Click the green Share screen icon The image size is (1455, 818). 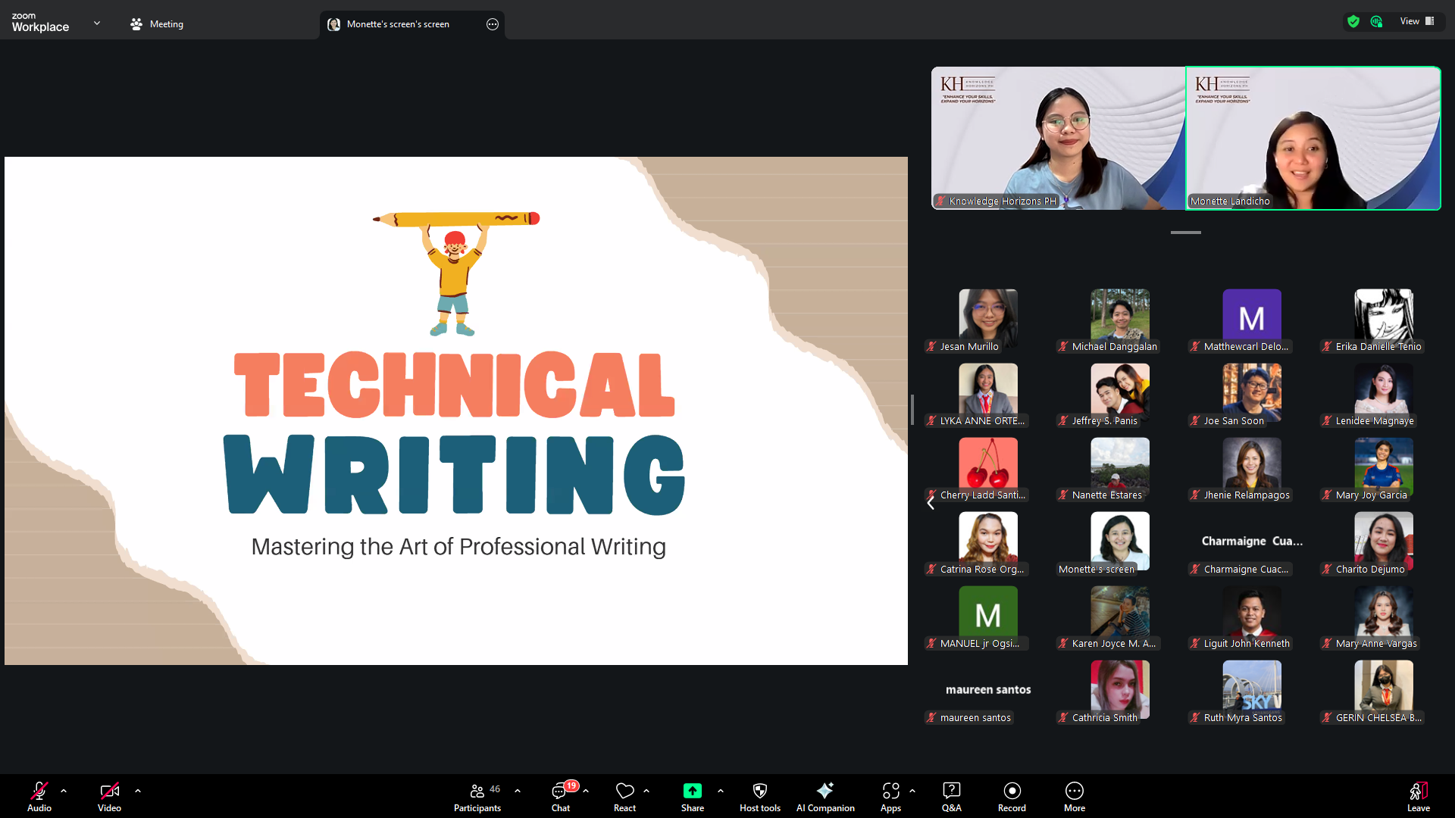coord(692,791)
